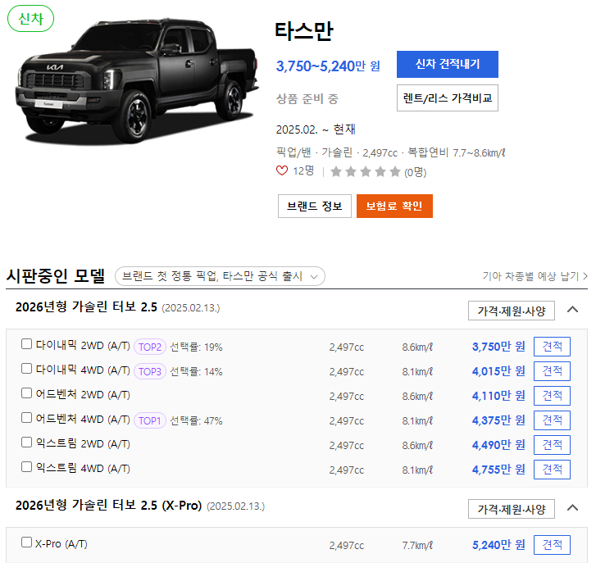Click 견적 for 익스트림 4WD

552,470
